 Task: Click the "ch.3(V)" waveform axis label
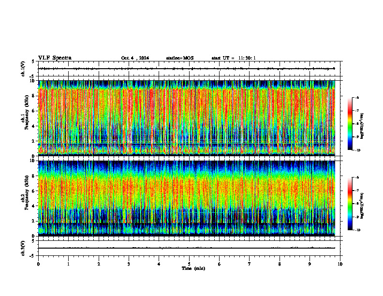click(23, 248)
